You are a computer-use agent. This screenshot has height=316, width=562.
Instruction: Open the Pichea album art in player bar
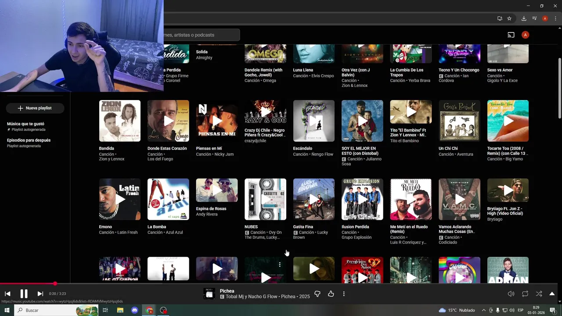click(209, 294)
